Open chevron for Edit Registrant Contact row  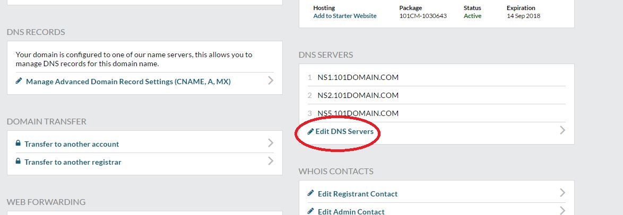pos(562,193)
